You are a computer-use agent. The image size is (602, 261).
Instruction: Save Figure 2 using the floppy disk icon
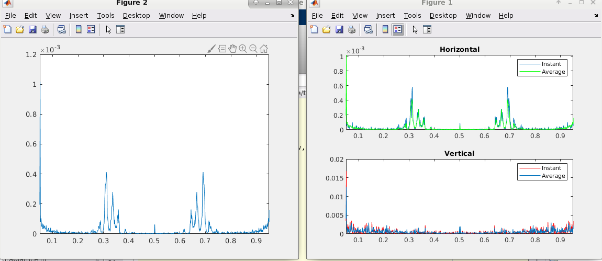tap(32, 29)
